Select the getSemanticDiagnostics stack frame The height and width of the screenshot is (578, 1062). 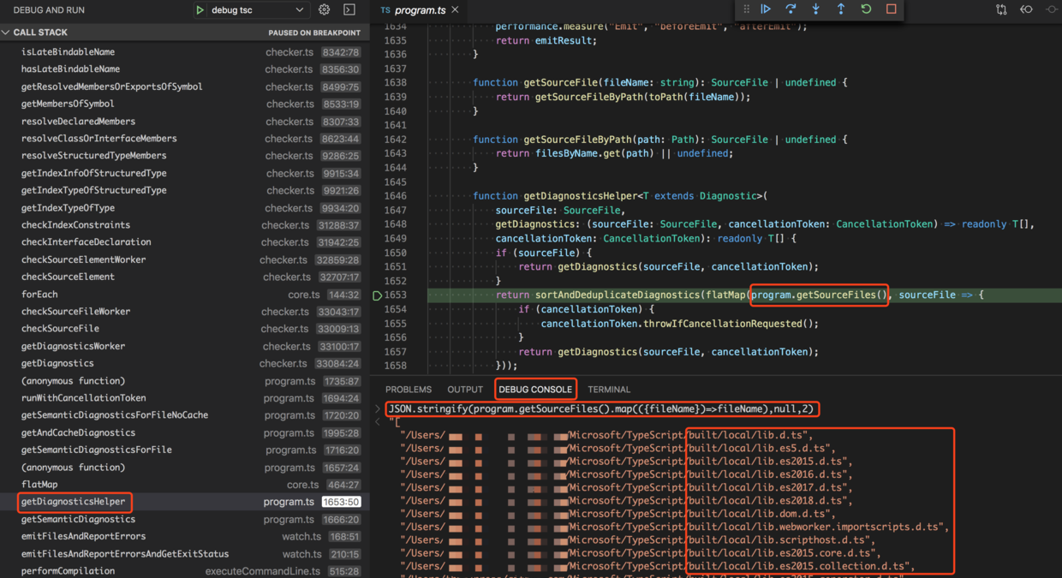point(78,519)
